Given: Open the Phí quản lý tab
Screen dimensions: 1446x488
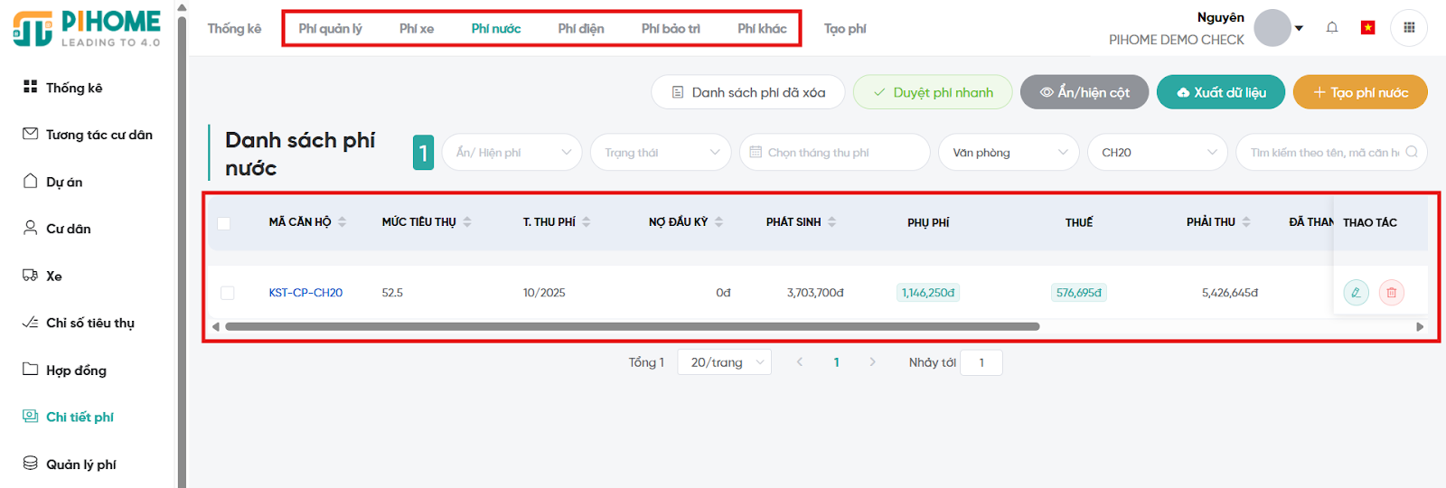Looking at the screenshot, I should (x=330, y=29).
